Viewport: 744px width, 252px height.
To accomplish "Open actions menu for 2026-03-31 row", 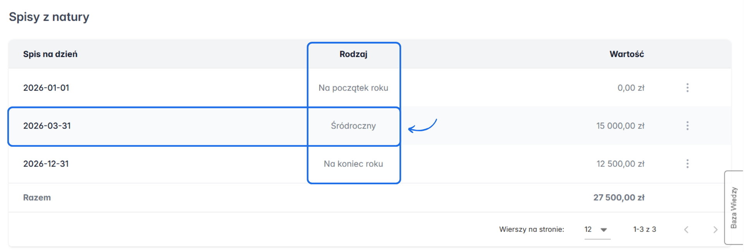I will [687, 125].
